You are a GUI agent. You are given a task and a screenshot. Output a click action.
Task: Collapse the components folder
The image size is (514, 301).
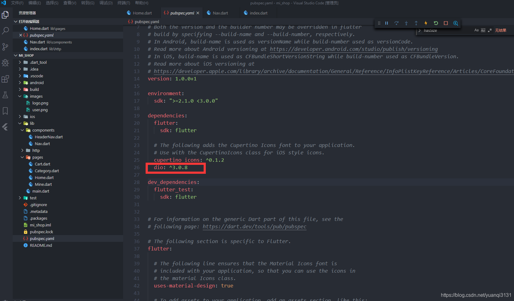pos(23,130)
